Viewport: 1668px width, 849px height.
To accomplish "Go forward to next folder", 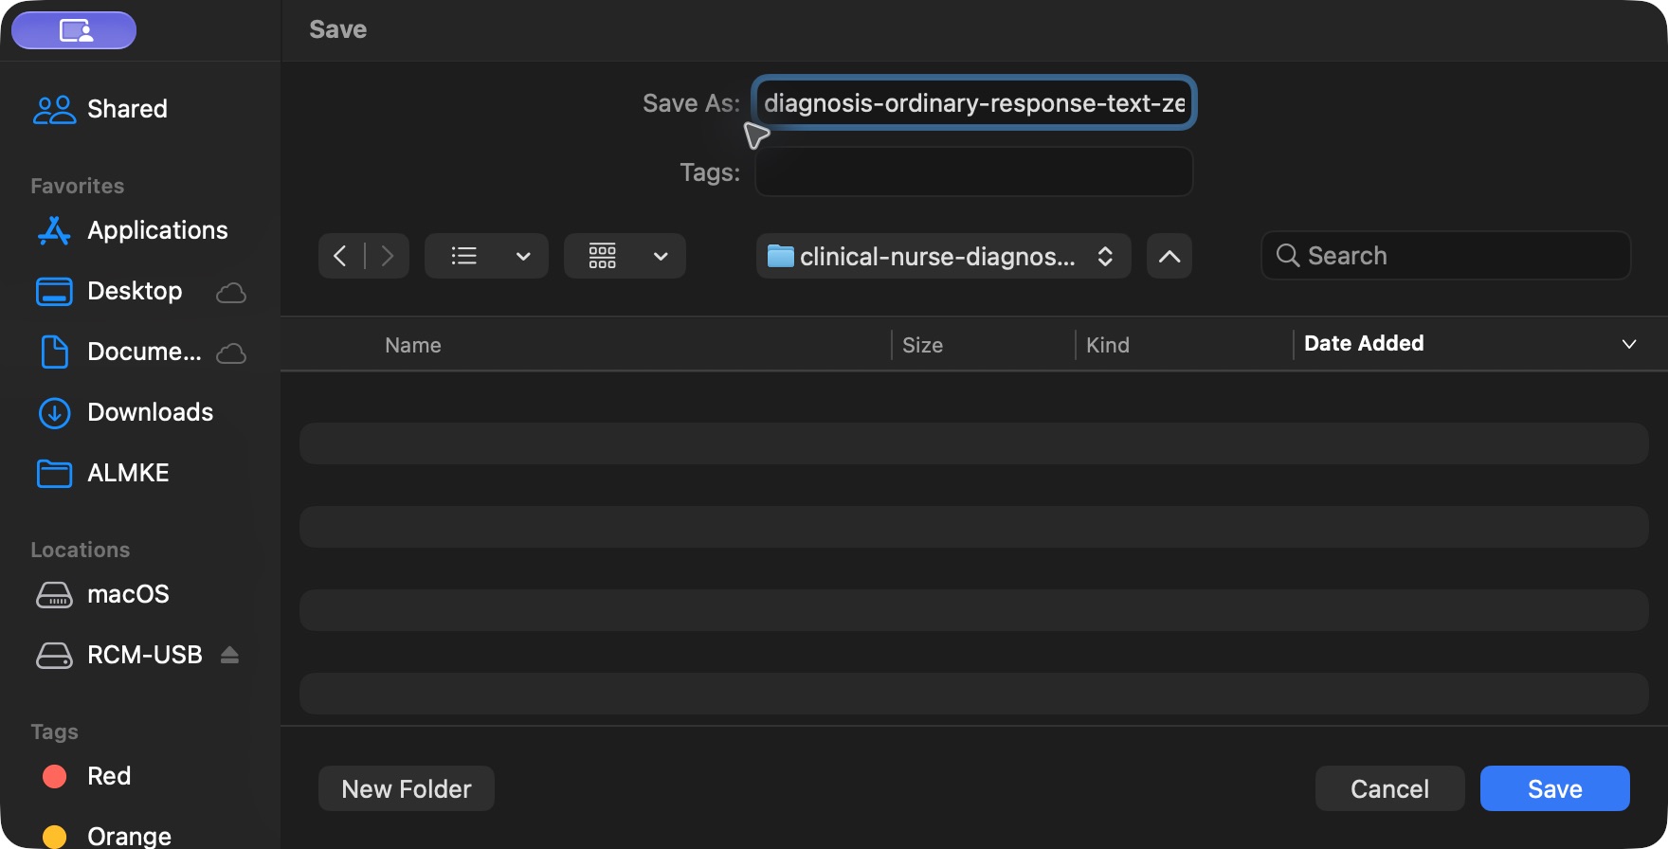I will tap(387, 256).
